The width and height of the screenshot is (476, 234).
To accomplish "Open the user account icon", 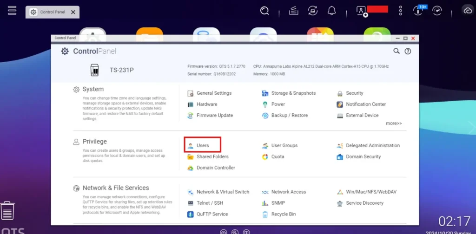I will point(362,11).
